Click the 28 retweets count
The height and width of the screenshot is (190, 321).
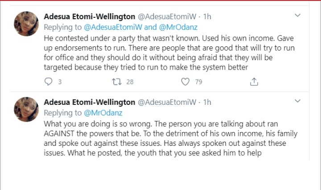(130, 82)
